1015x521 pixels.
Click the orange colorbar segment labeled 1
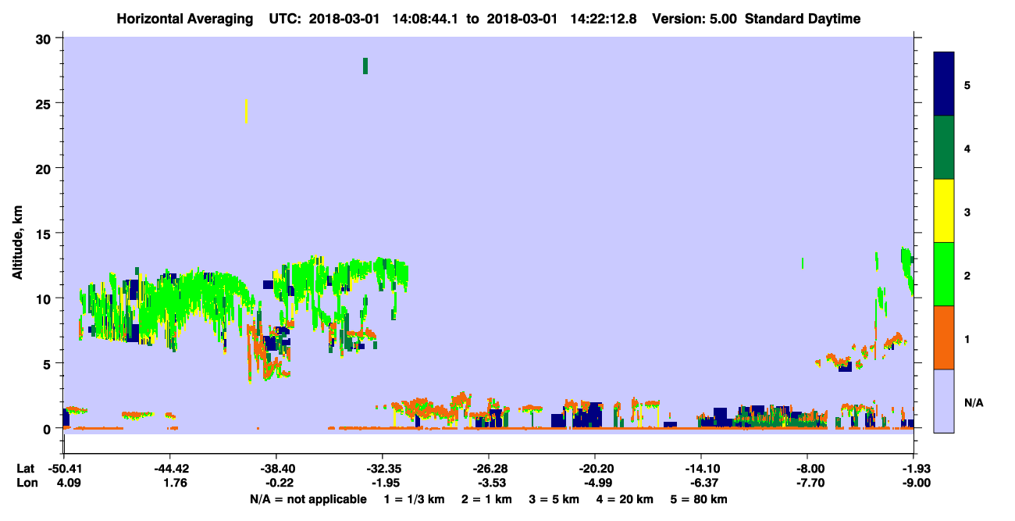click(944, 337)
